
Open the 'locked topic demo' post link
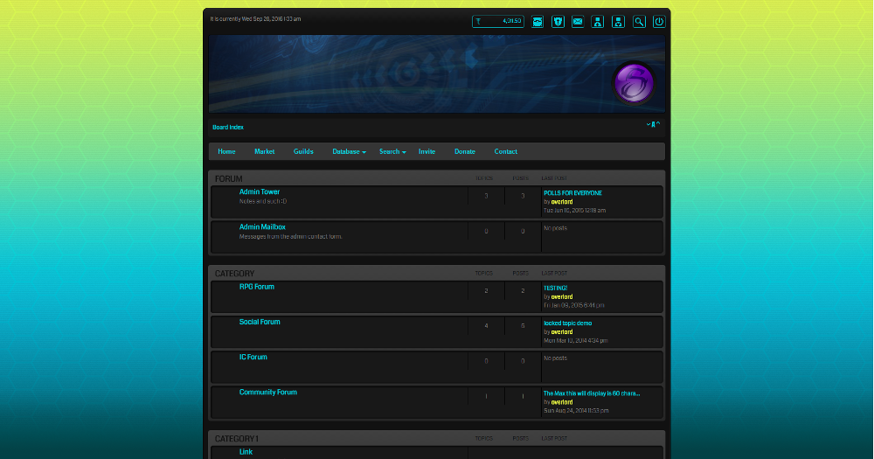pos(567,323)
